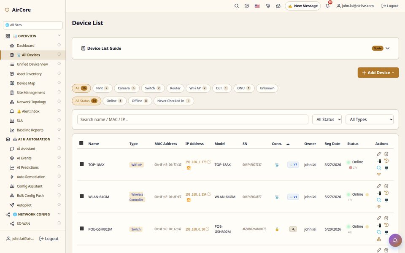Collapse the AI & AUTOMATION sidebar section
Screen dimensions: 405x253
(x=59, y=139)
